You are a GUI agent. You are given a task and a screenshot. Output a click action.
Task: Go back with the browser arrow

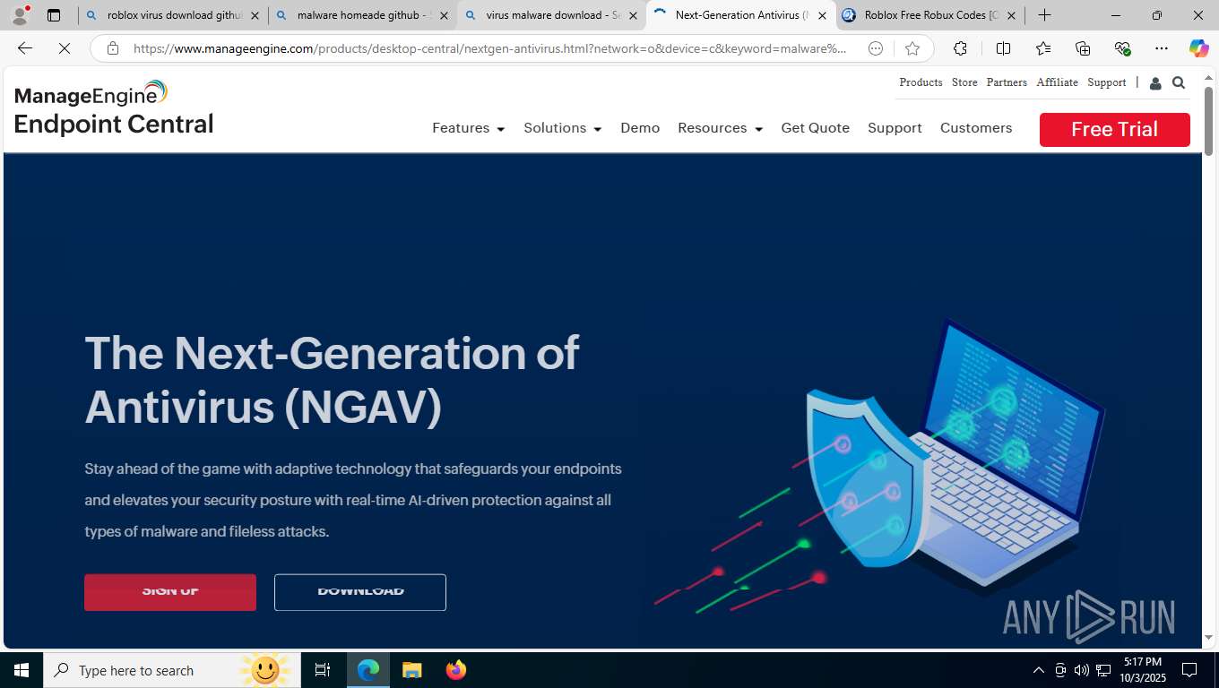24,48
